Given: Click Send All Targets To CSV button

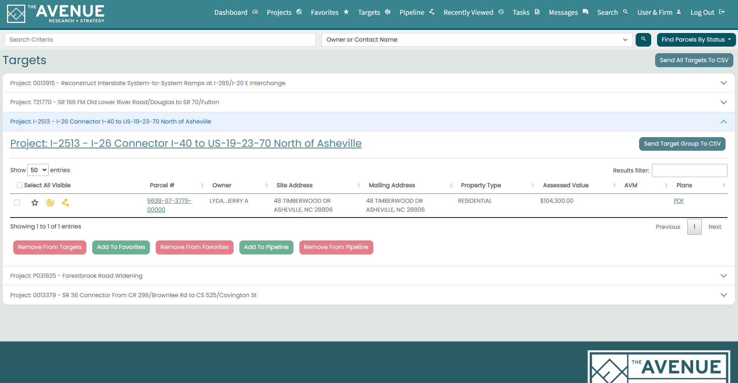Looking at the screenshot, I should pyautogui.click(x=694, y=60).
